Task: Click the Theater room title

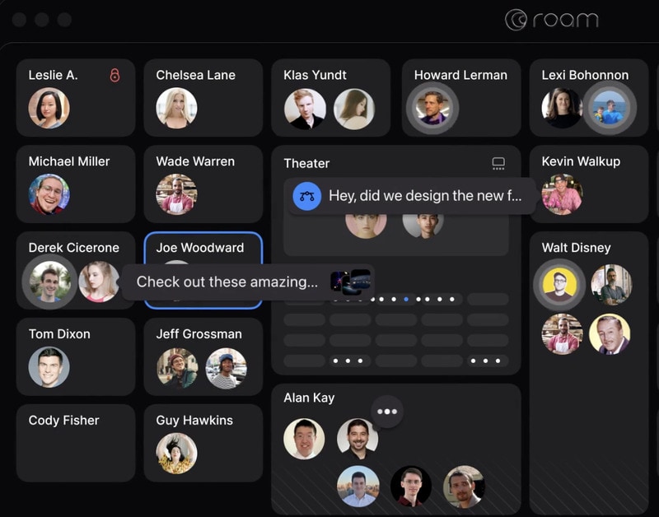Action: [306, 164]
